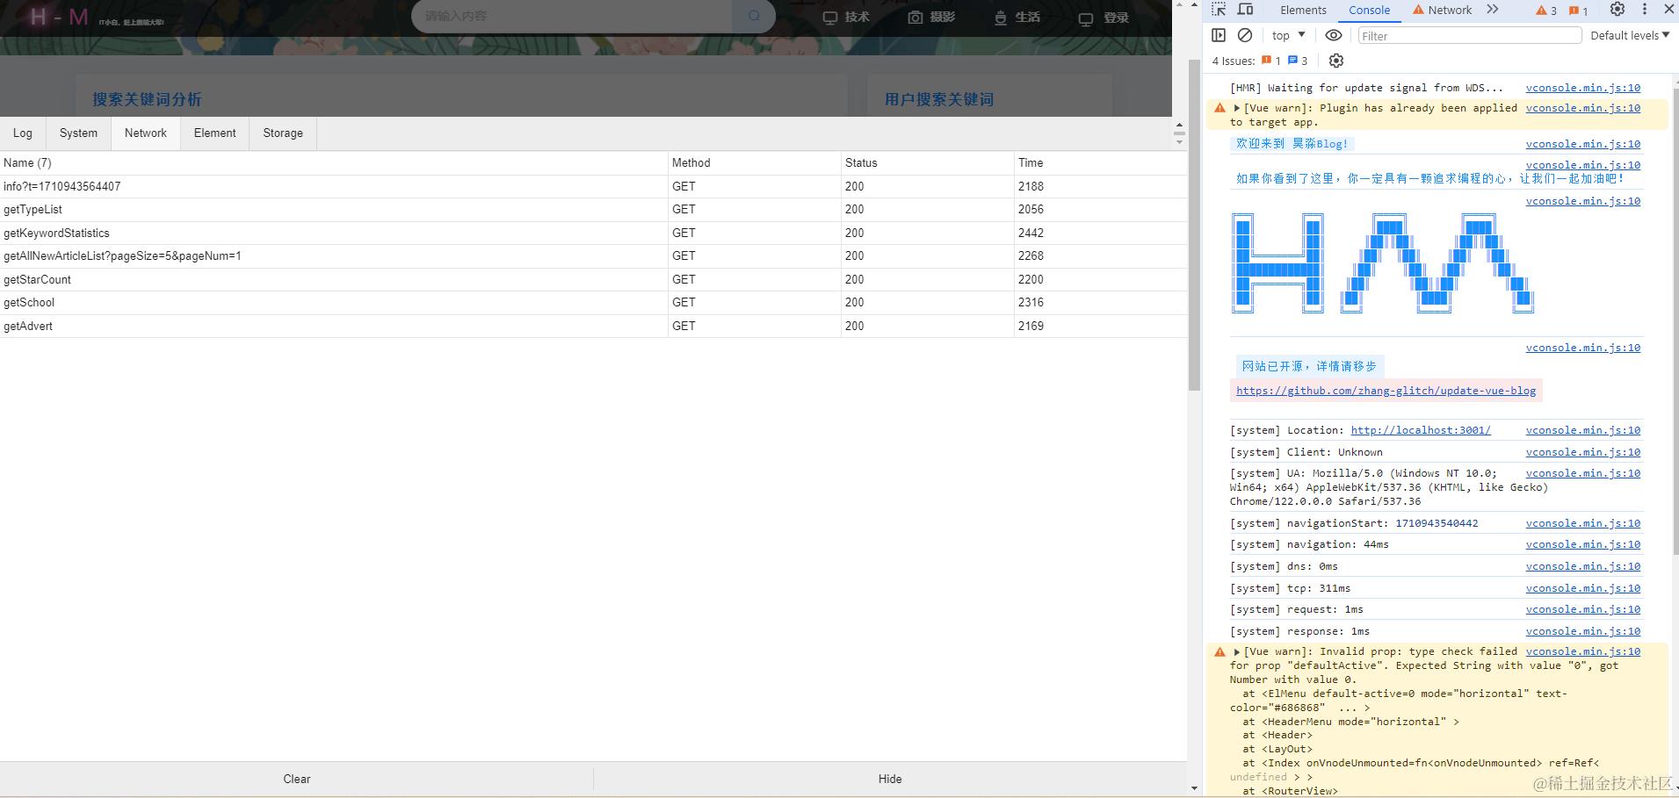Open the 生活 navigation item

[1017, 18]
